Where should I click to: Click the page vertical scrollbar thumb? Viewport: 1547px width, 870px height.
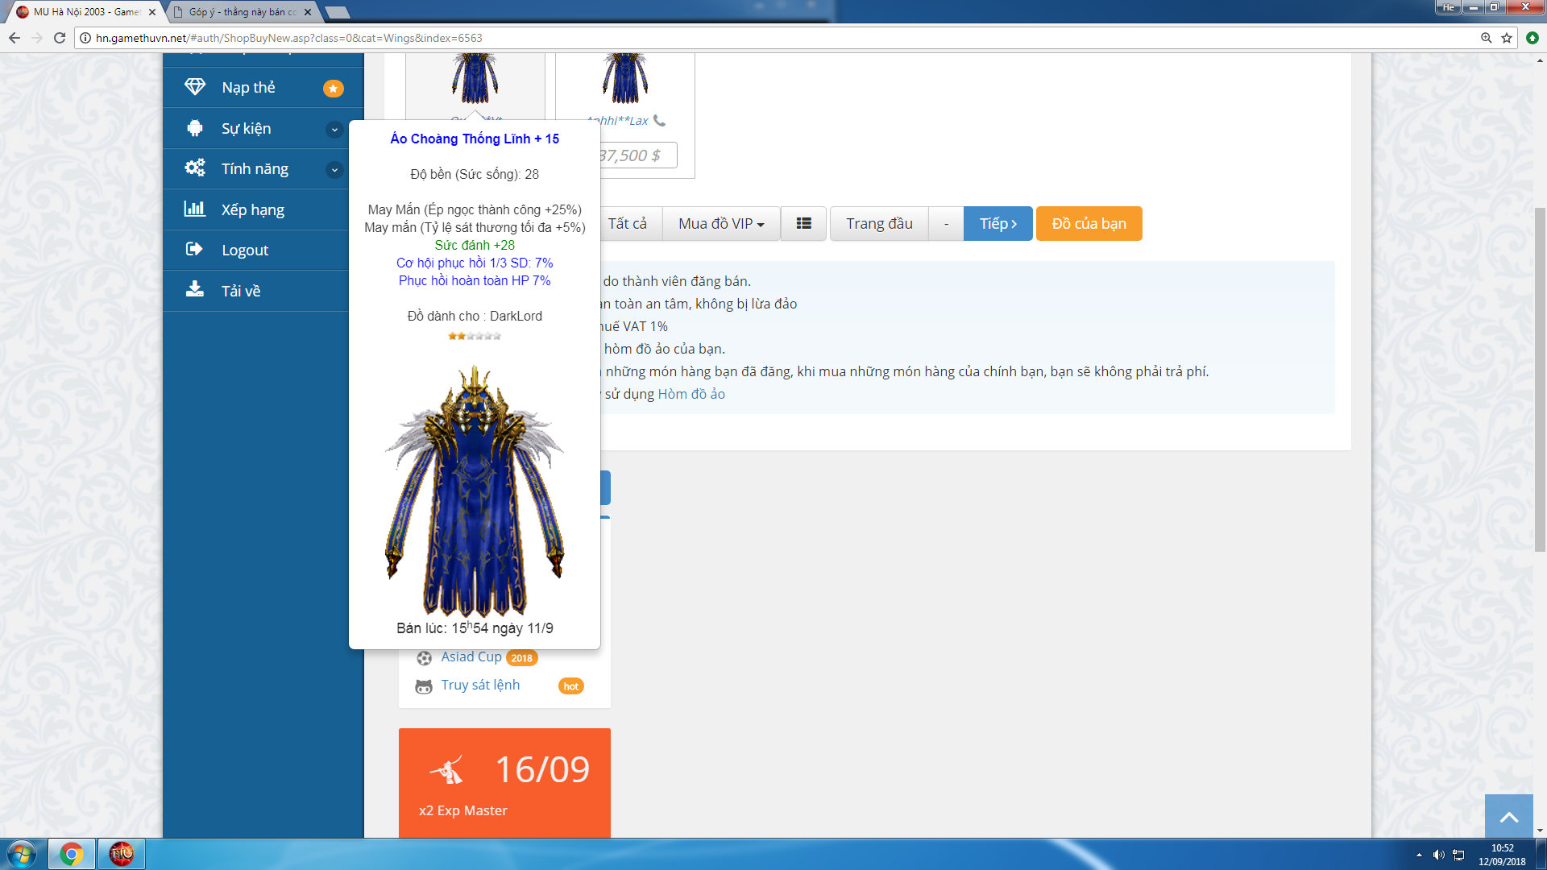[x=1540, y=379]
